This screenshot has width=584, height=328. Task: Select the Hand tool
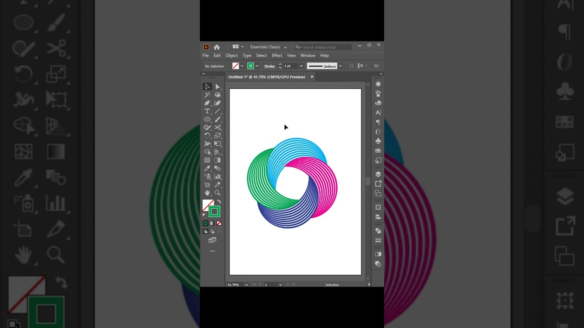coord(207,193)
